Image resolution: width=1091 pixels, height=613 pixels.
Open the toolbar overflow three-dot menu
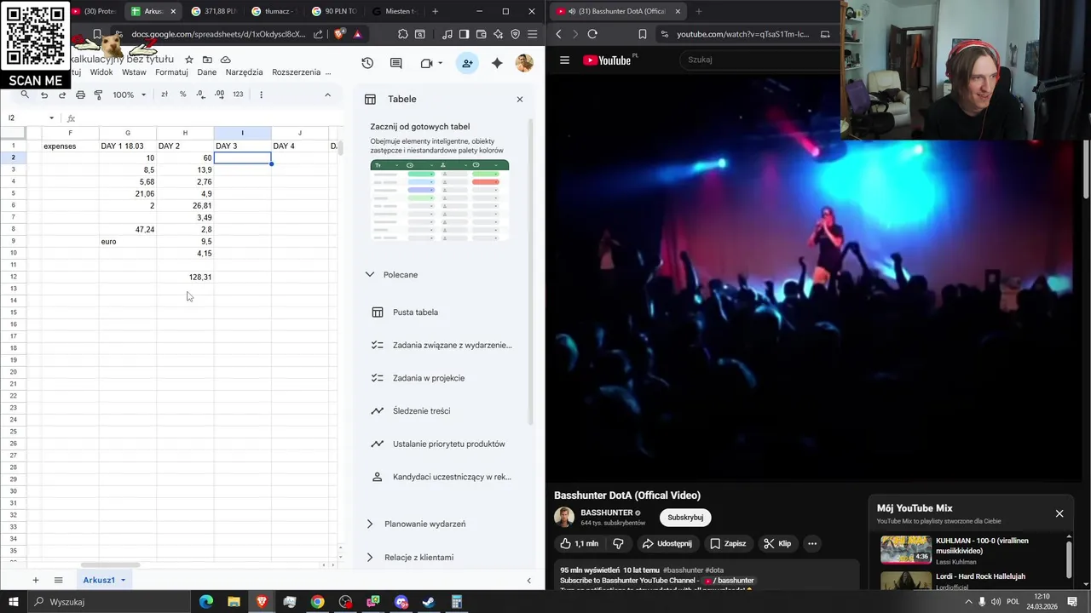tap(261, 95)
